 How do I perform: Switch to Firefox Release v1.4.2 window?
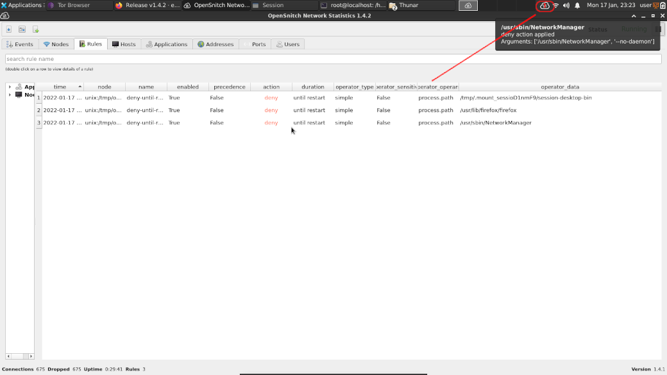point(147,5)
